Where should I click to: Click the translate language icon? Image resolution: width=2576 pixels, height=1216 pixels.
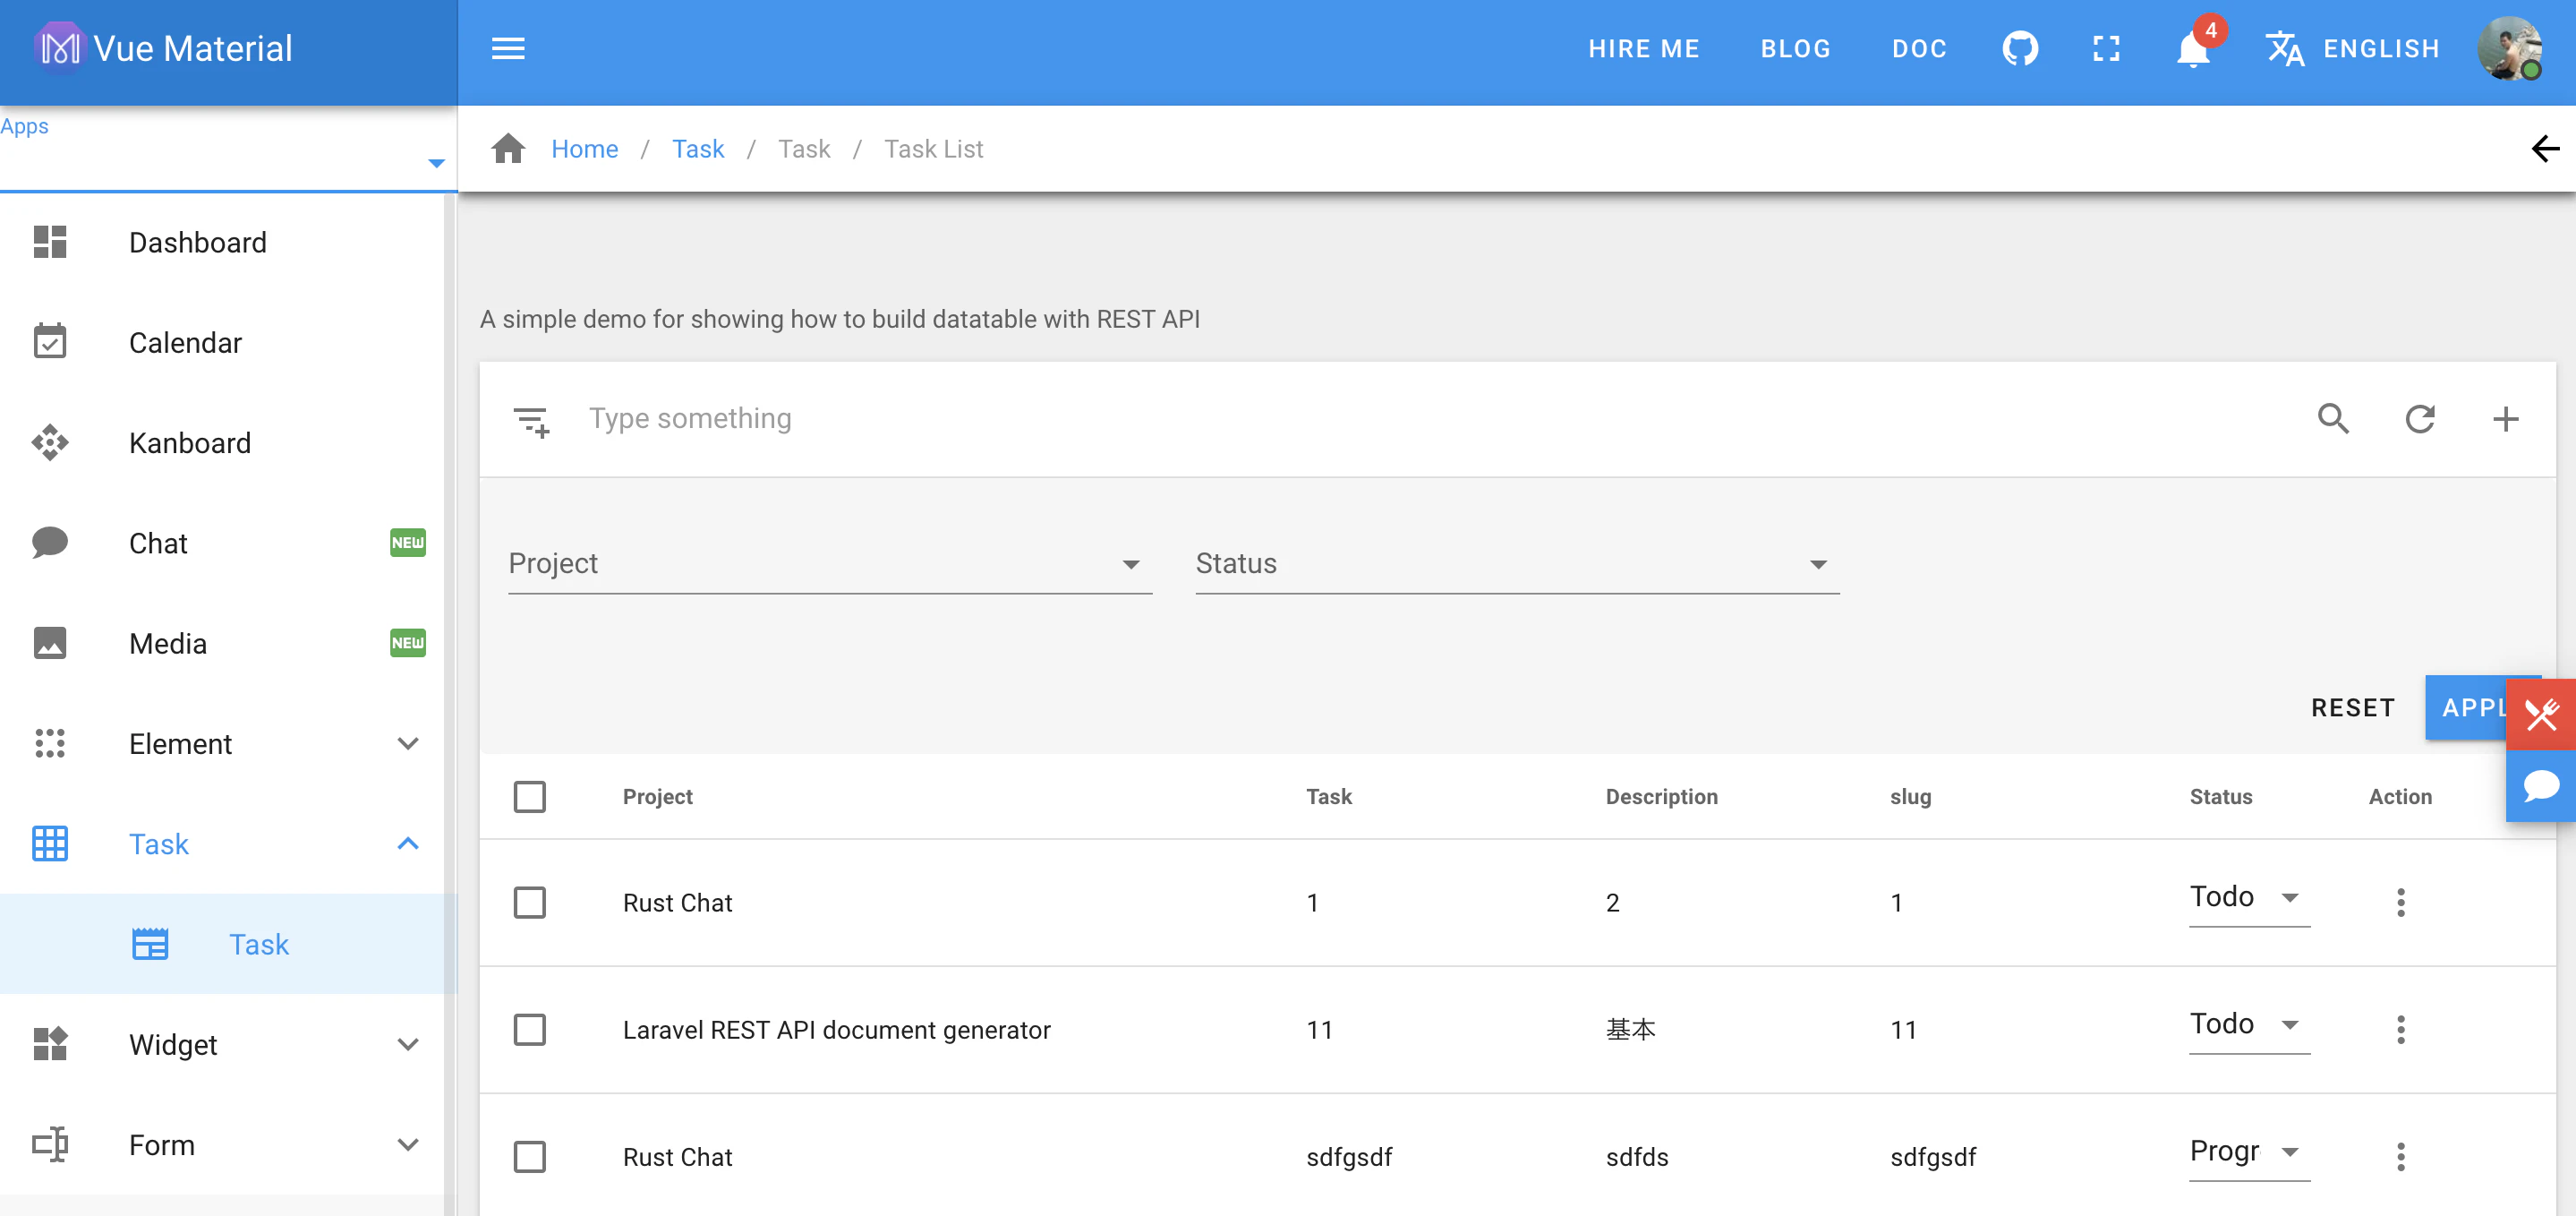pos(2284,48)
